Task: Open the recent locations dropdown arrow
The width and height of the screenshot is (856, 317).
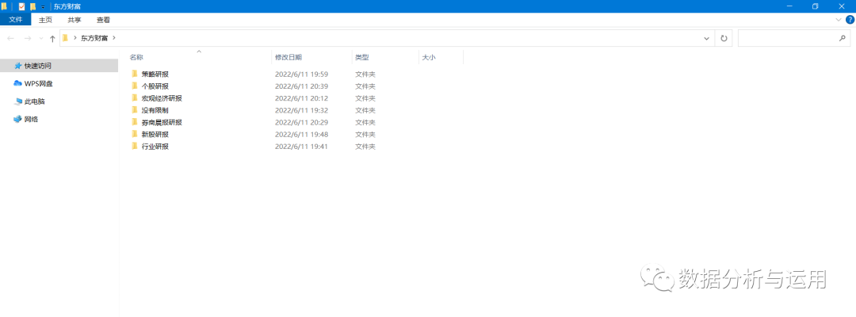Action: [41, 39]
